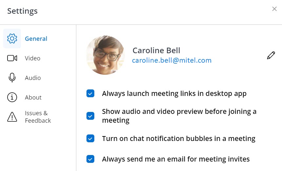
Task: Click the General gear icon
Action: pyautogui.click(x=12, y=39)
